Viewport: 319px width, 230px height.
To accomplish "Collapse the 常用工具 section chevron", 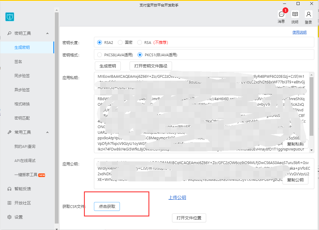I will [47, 133].
